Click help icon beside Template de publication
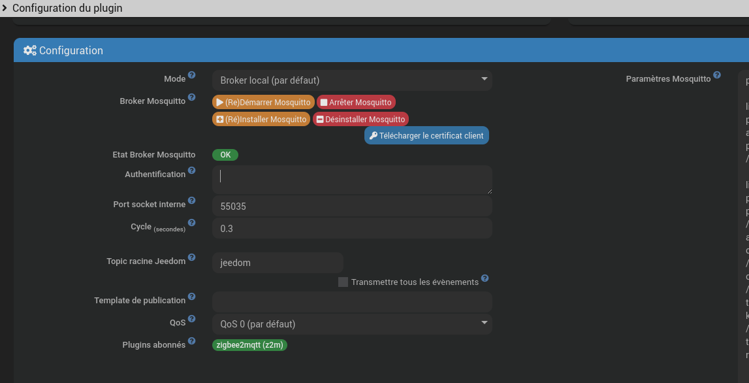 click(191, 297)
